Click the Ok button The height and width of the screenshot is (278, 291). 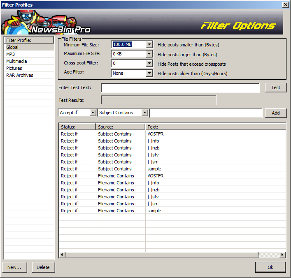coord(270,267)
